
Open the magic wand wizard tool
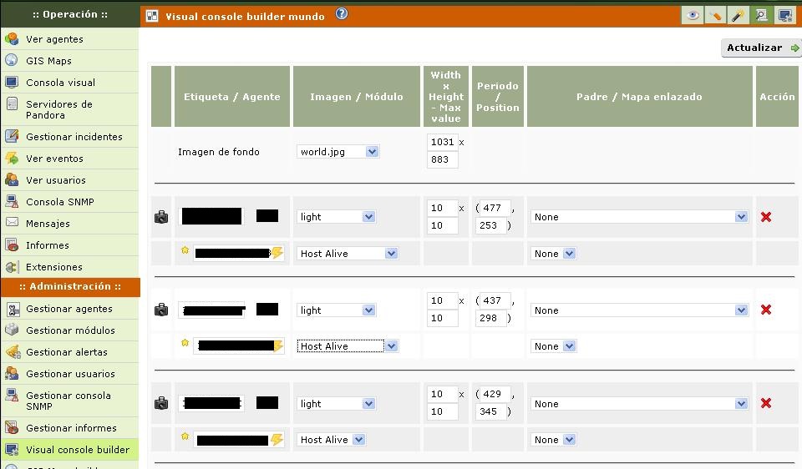(x=738, y=15)
